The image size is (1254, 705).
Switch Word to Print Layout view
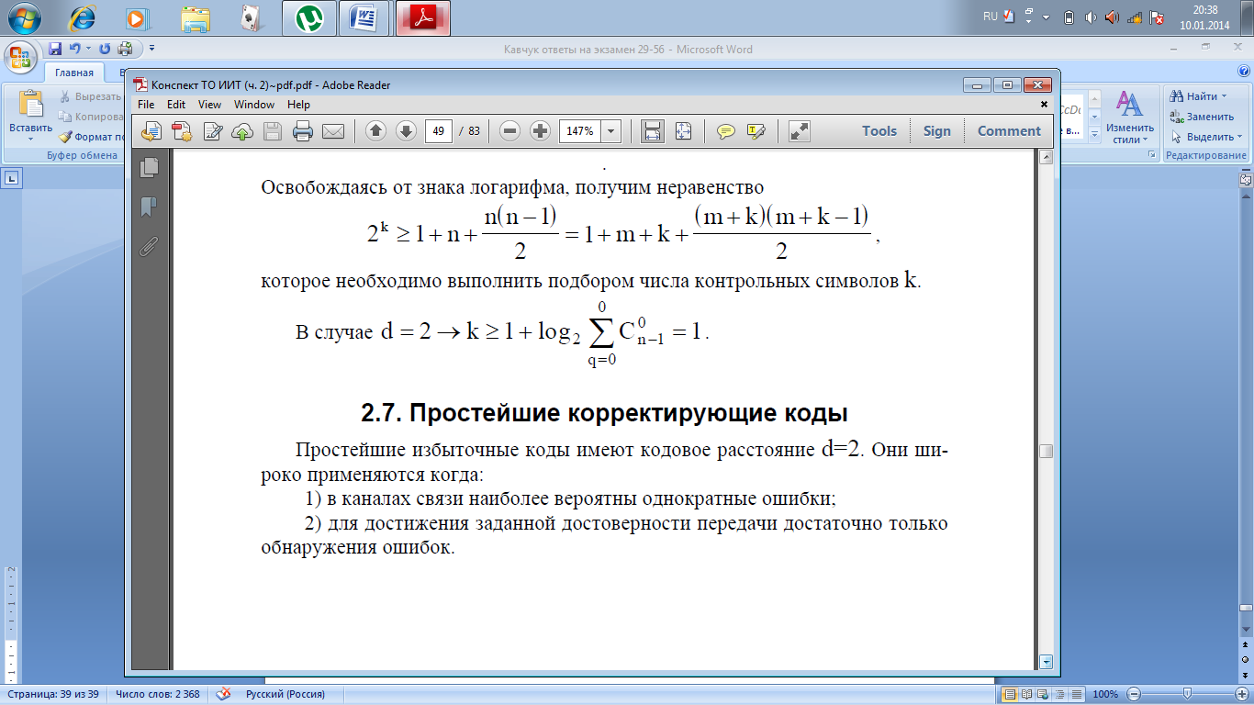[x=1010, y=694]
